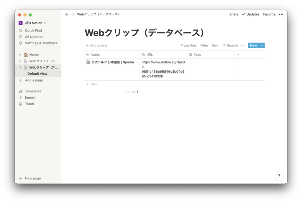Click Trash label in sidebar
The image size is (302, 203).
29,104
